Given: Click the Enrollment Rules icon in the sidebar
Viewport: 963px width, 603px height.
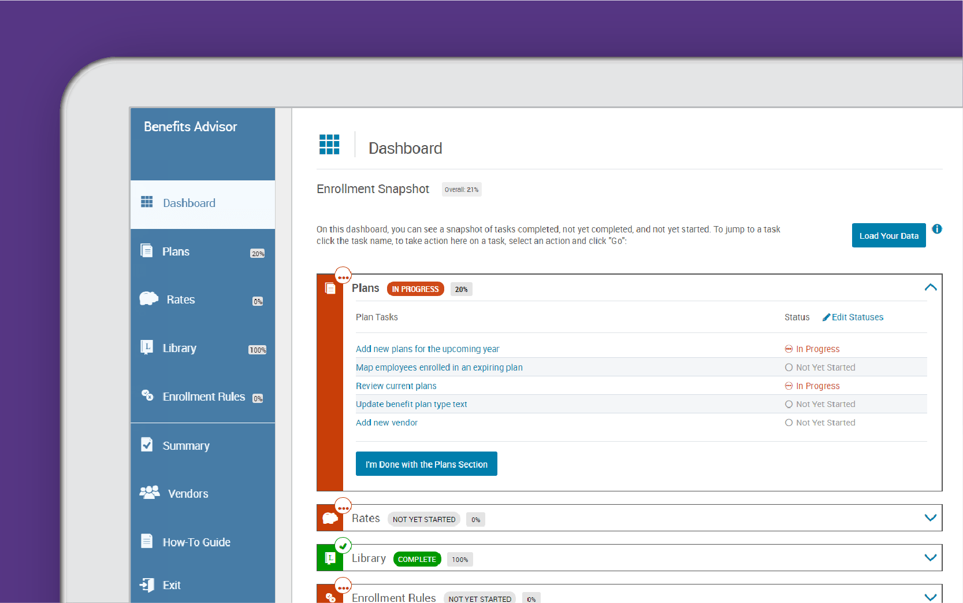Looking at the screenshot, I should 147,395.
